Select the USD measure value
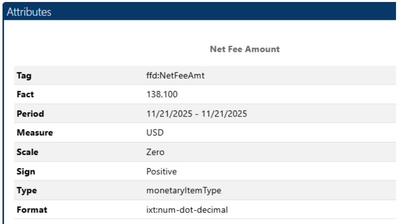This screenshot has height=224, width=399. pos(155,133)
